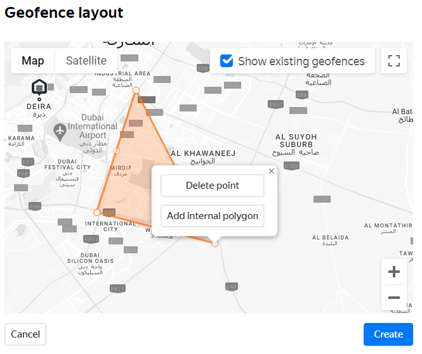Click the Show existing geofences label text
Viewport: 422px width, 354px height.
tap(301, 61)
